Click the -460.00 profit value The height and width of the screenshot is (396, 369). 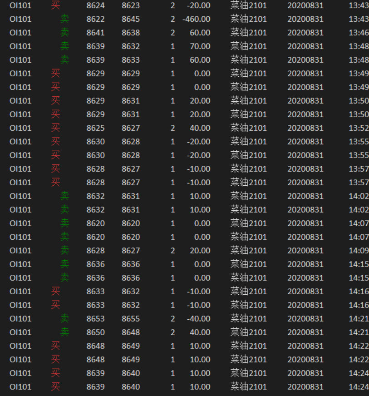[x=196, y=19]
